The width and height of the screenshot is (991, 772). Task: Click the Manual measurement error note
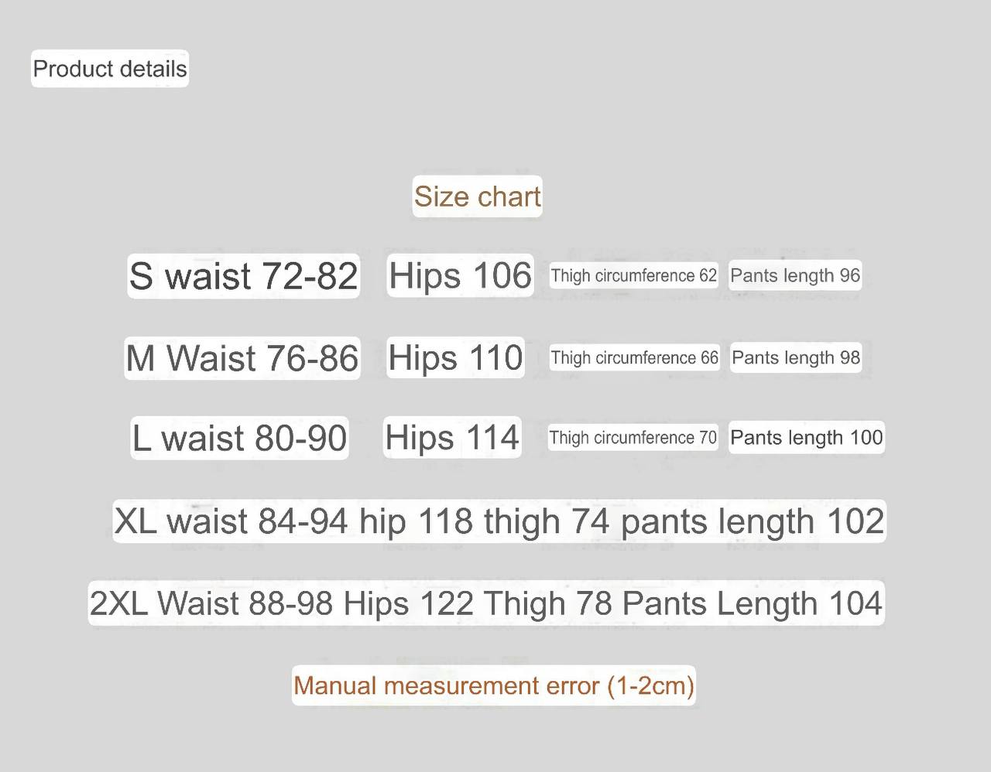click(493, 685)
